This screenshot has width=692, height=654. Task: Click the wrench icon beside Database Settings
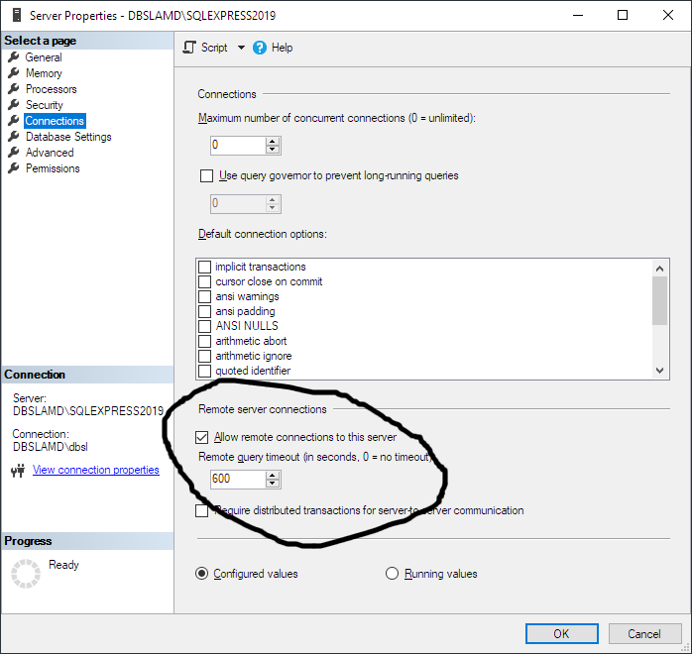[x=14, y=137]
